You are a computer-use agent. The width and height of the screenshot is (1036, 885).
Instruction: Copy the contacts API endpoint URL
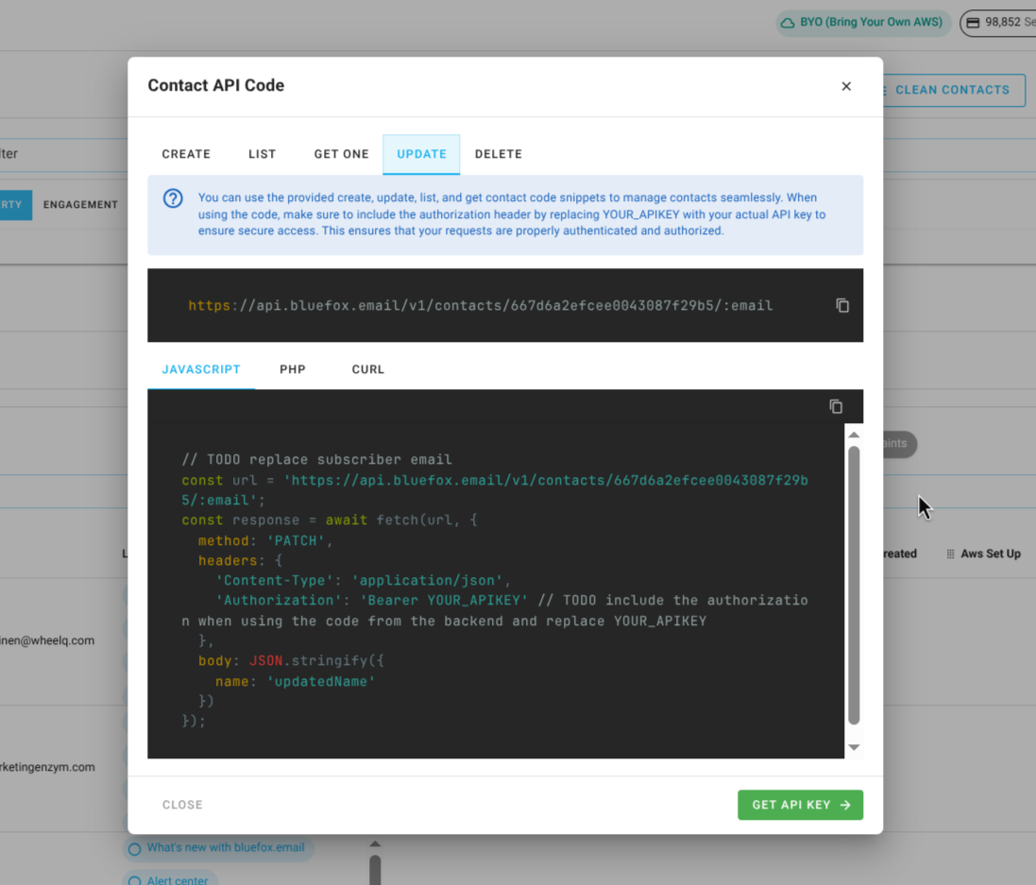pyautogui.click(x=841, y=304)
